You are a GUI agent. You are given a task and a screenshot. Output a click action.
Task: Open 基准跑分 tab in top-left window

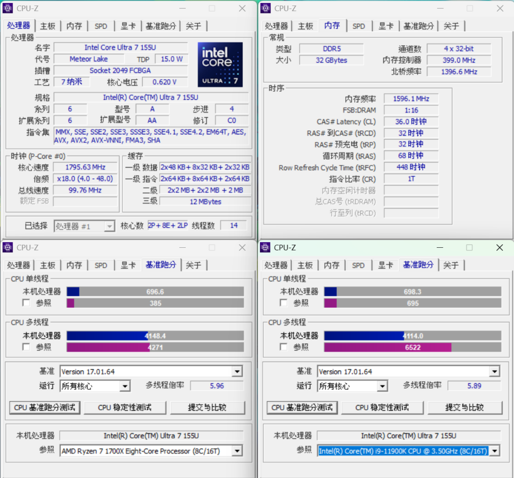click(x=161, y=26)
